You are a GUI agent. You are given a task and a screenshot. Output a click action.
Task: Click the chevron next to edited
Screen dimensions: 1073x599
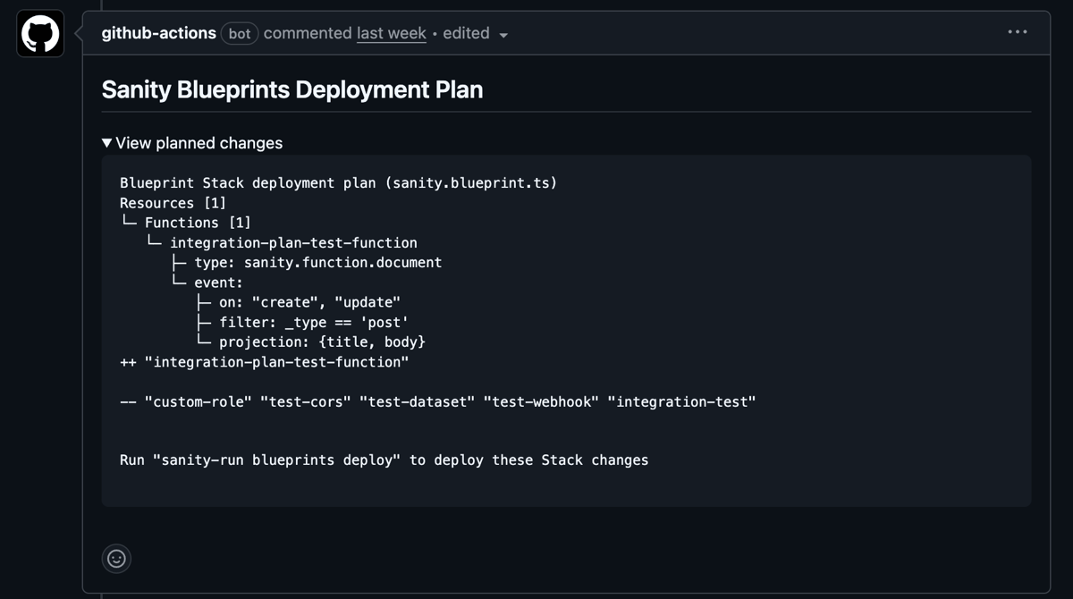[x=503, y=34]
